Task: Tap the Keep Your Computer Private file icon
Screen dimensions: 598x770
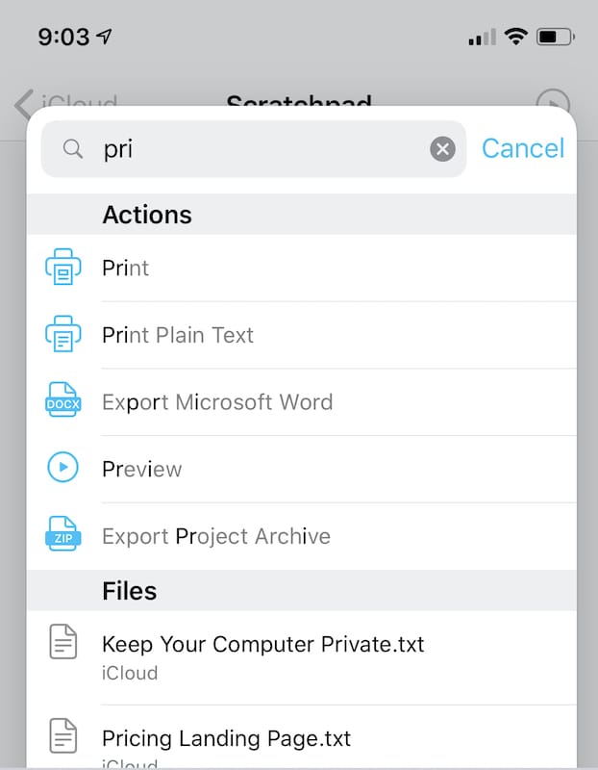Action: 63,642
